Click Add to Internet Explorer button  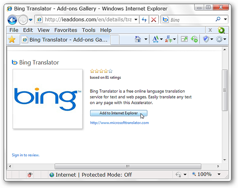coord(119,113)
